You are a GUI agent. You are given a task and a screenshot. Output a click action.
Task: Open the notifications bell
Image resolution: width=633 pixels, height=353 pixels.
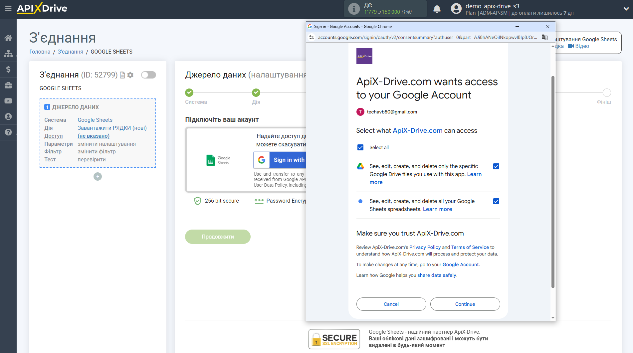pyautogui.click(x=437, y=9)
